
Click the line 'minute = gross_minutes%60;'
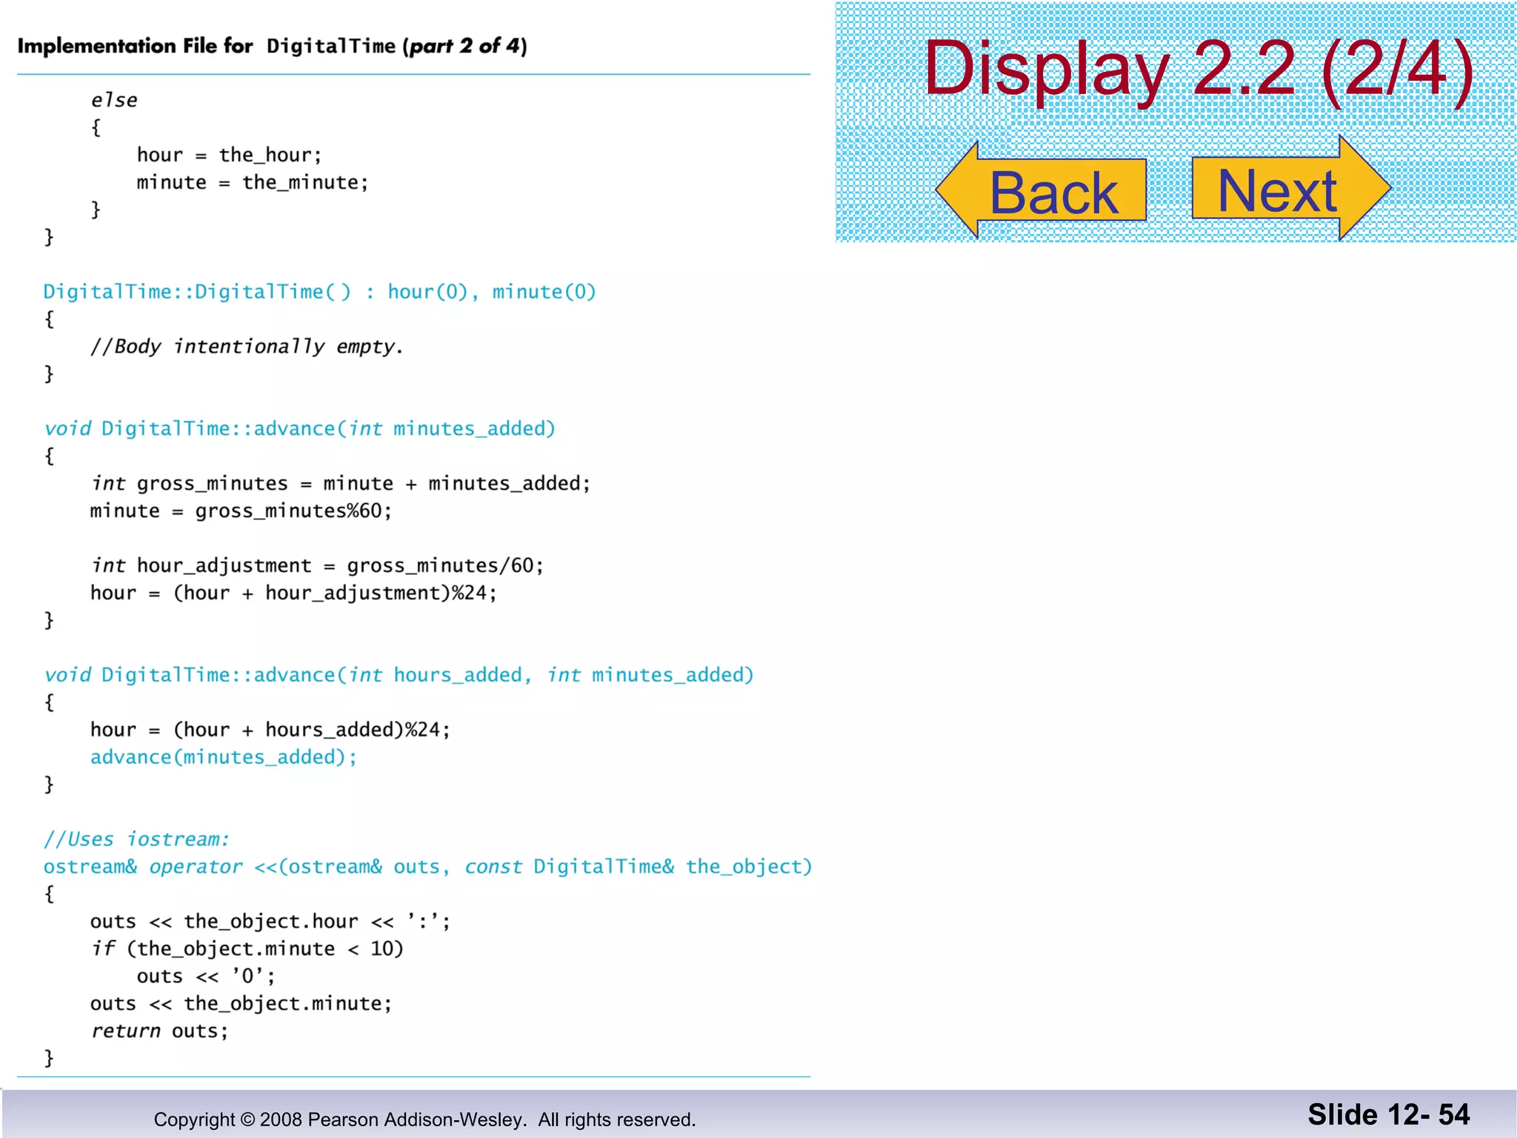[241, 511]
